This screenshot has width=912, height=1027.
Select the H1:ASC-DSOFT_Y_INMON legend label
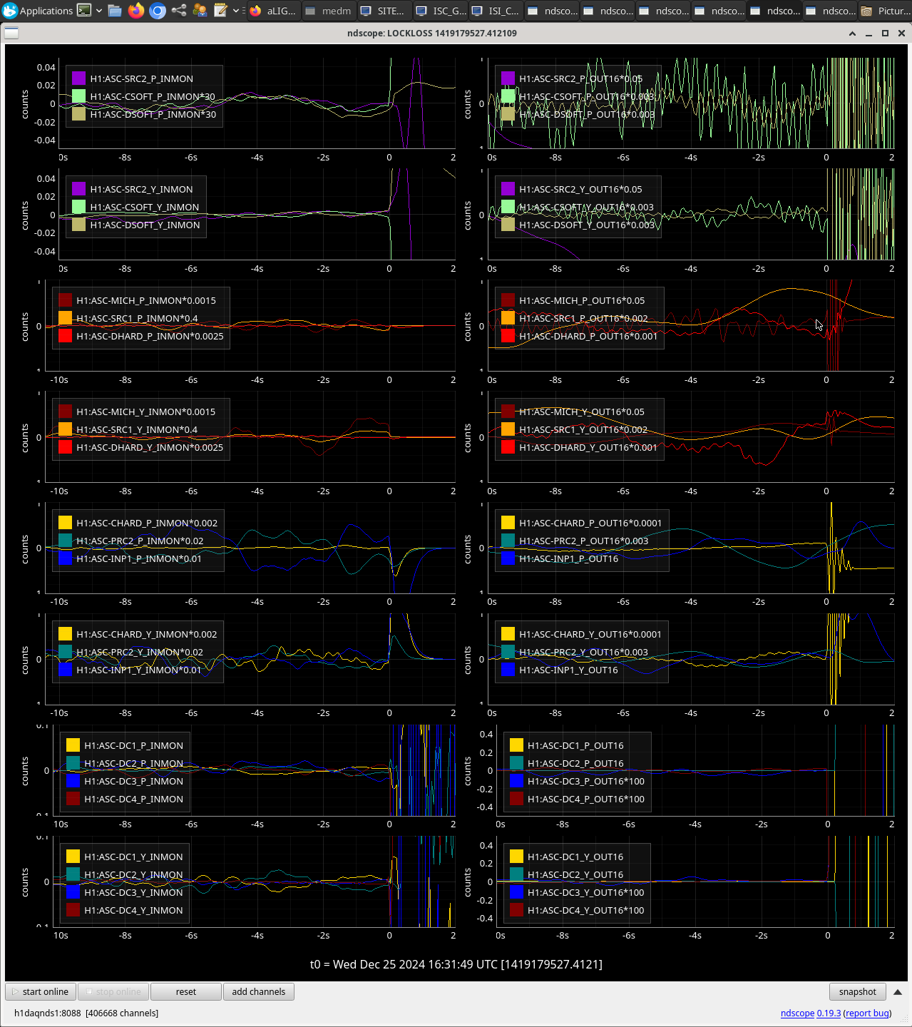tap(145, 225)
